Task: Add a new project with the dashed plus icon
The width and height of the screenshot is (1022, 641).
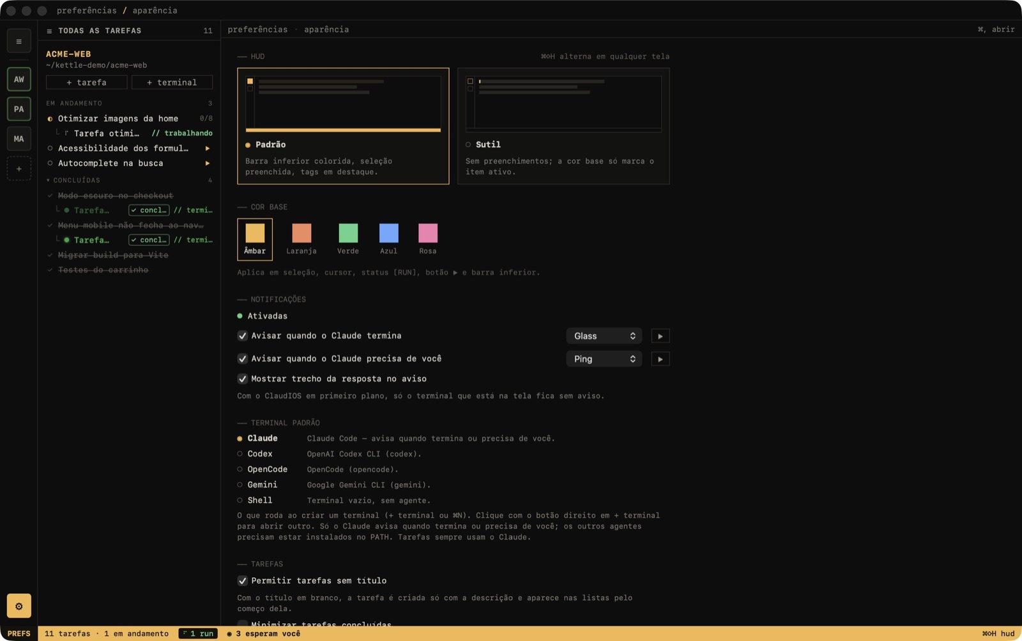Action: click(x=19, y=169)
